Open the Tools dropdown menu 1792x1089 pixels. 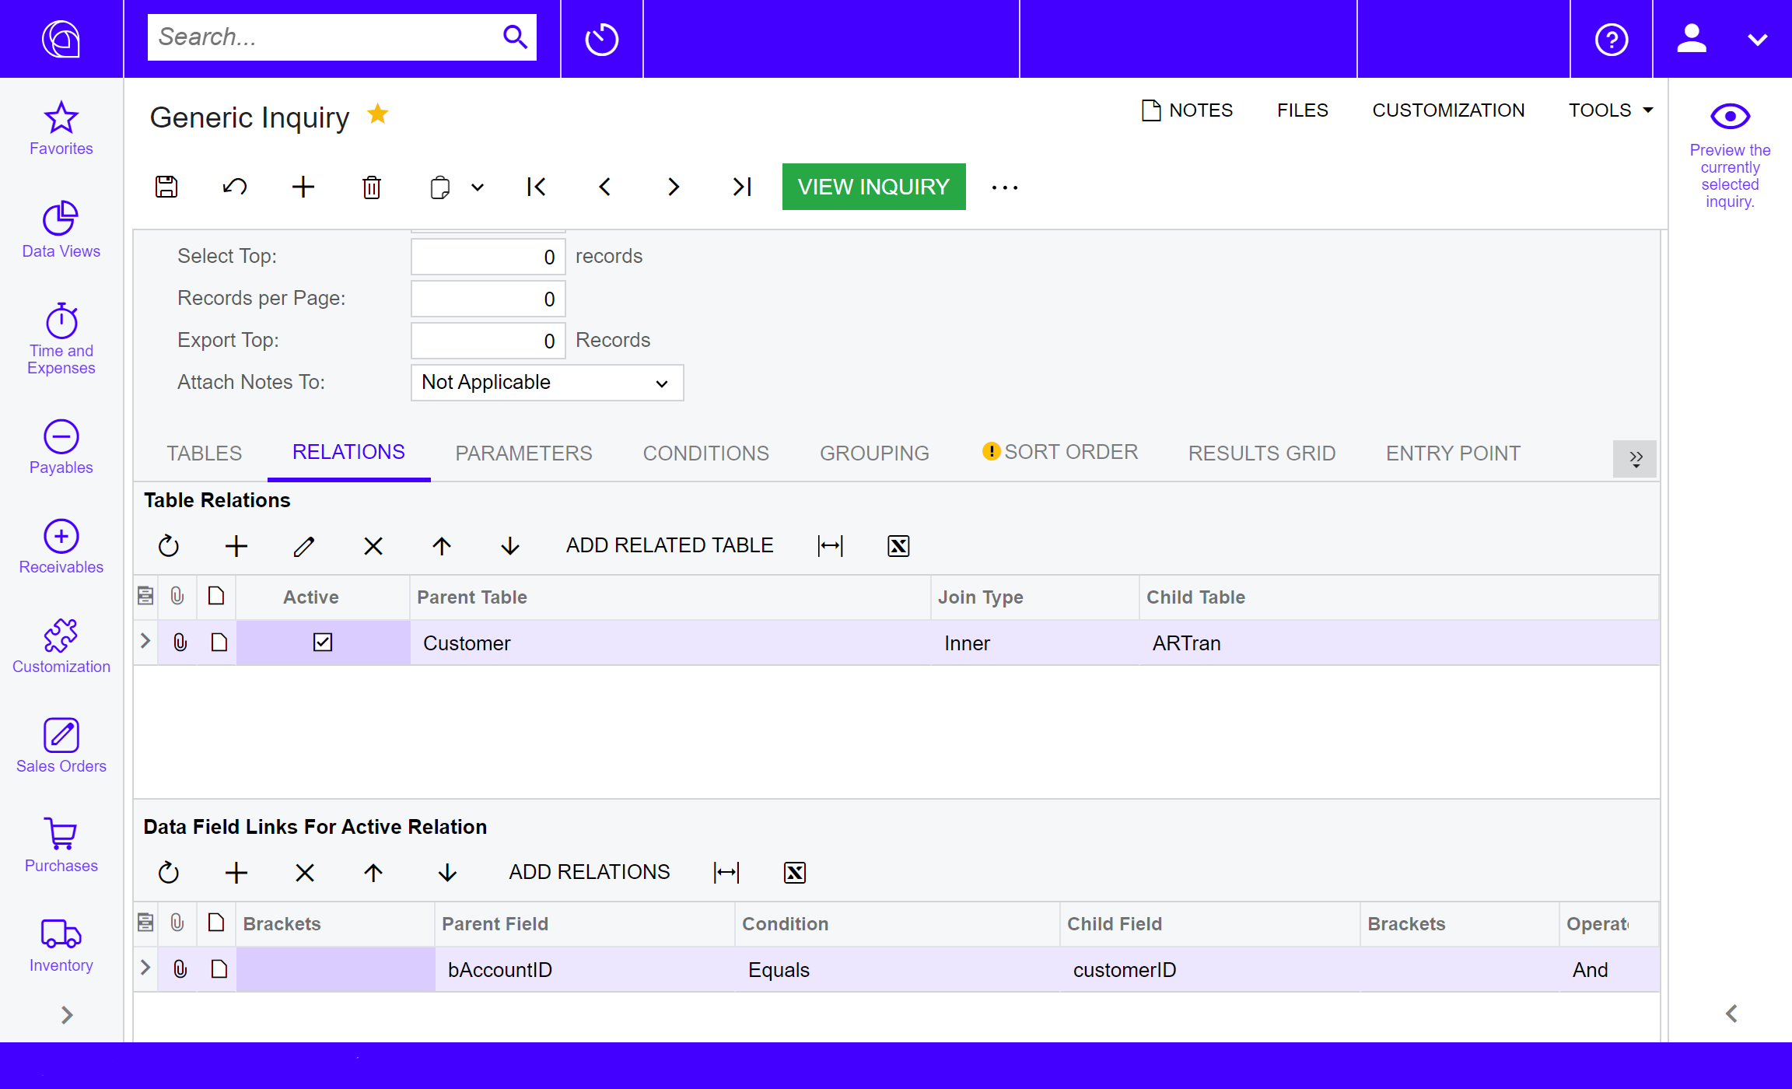pos(1610,110)
